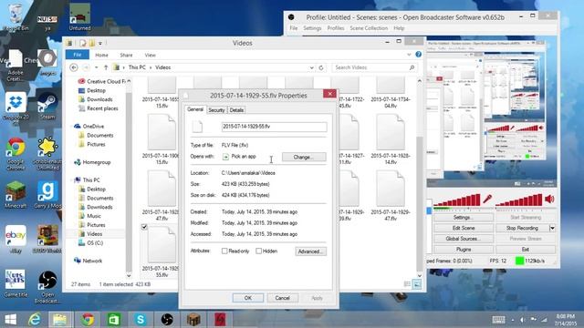Collapse the OneDrive tree node
The height and width of the screenshot is (328, 584).
(x=72, y=126)
